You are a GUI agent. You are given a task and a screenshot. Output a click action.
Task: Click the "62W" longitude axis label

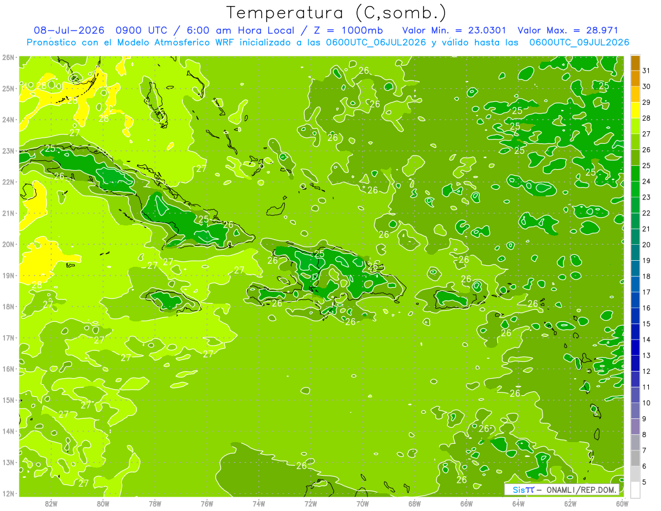pos(570,503)
